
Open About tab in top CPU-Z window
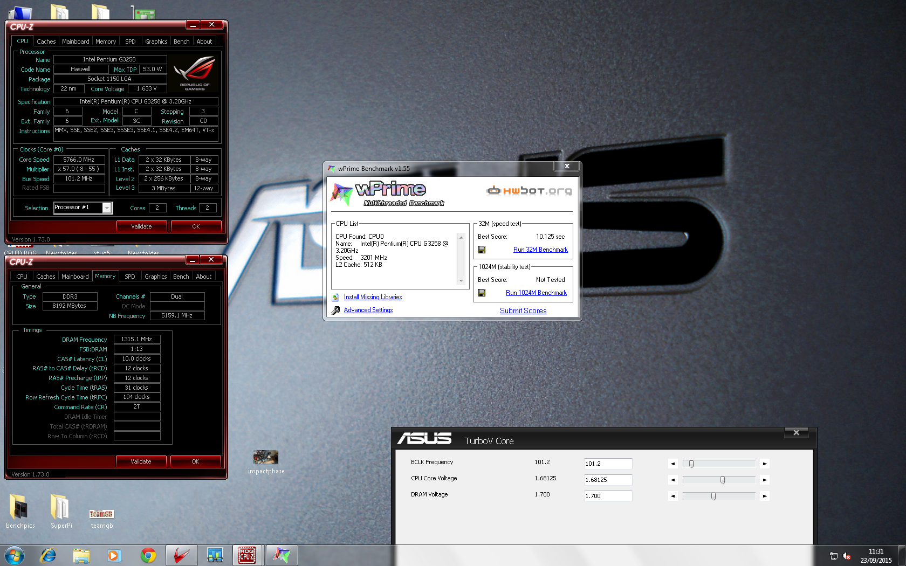[204, 42]
